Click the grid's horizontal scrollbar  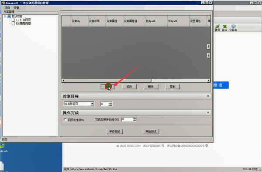(136, 81)
